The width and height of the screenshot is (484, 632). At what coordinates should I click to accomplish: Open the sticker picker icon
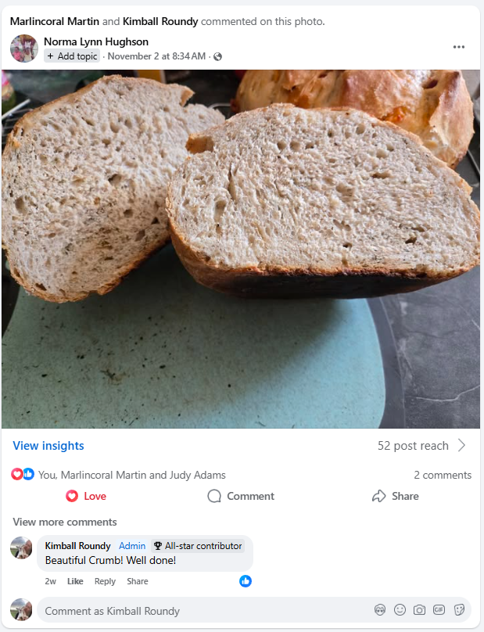[459, 610]
